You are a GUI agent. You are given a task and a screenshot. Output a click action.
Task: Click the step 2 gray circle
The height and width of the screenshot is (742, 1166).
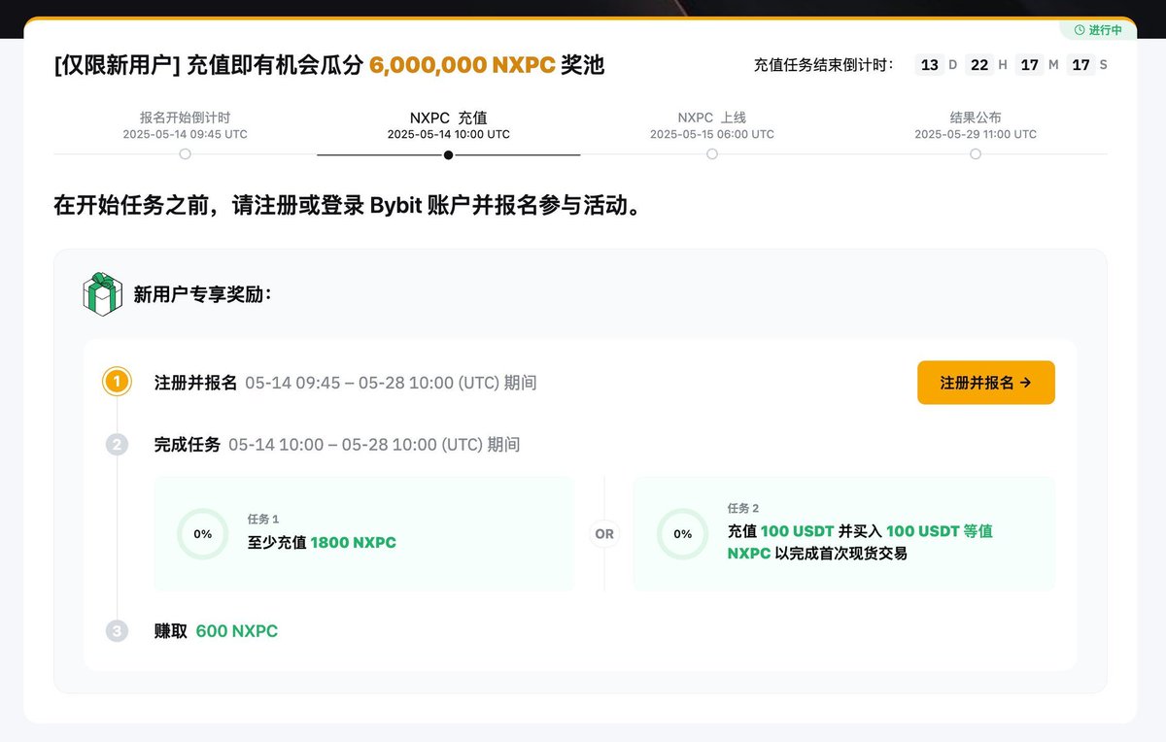point(117,445)
